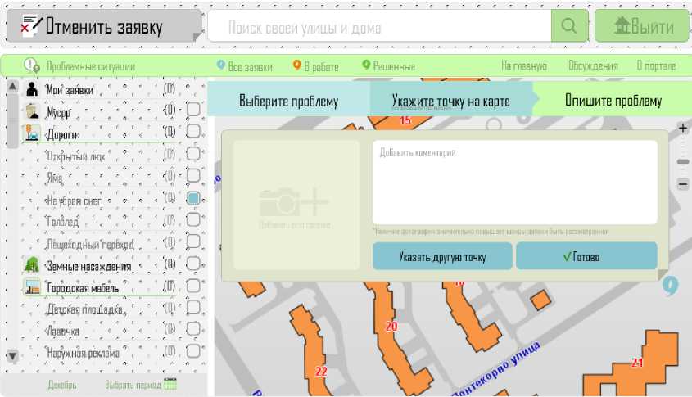Expand Зеленые насаждения category label
Screen dimensions: 692x397
point(88,266)
